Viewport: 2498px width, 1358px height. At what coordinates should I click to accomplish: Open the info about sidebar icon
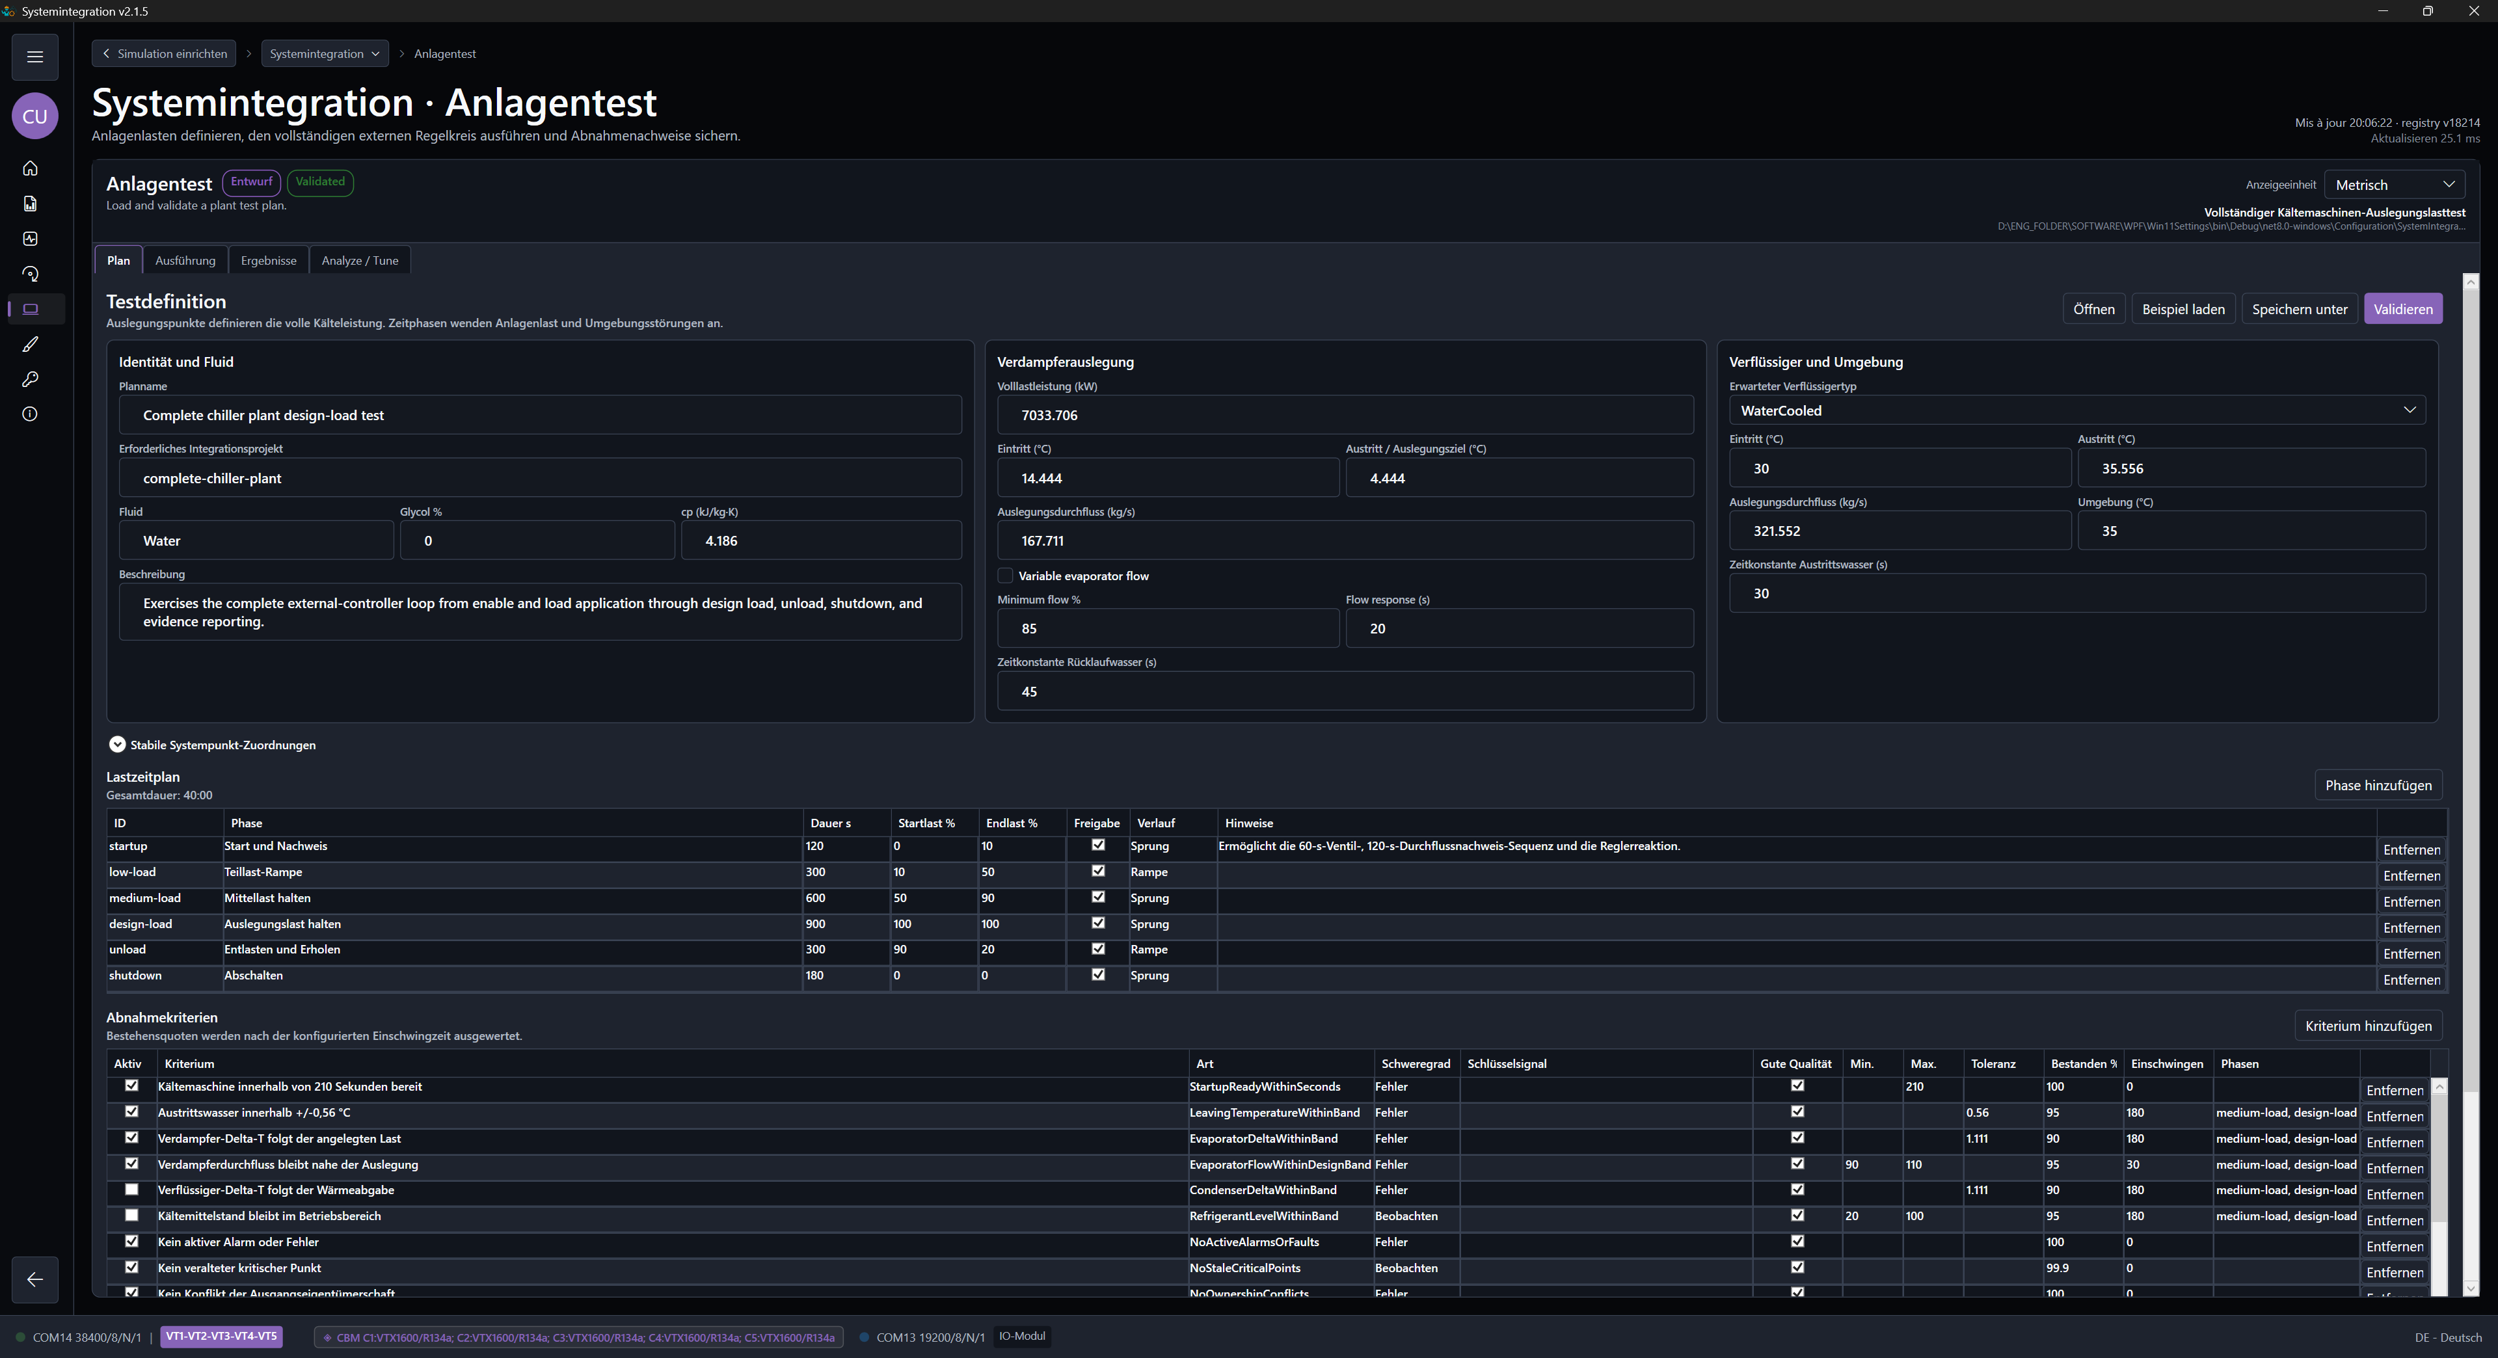(30, 414)
